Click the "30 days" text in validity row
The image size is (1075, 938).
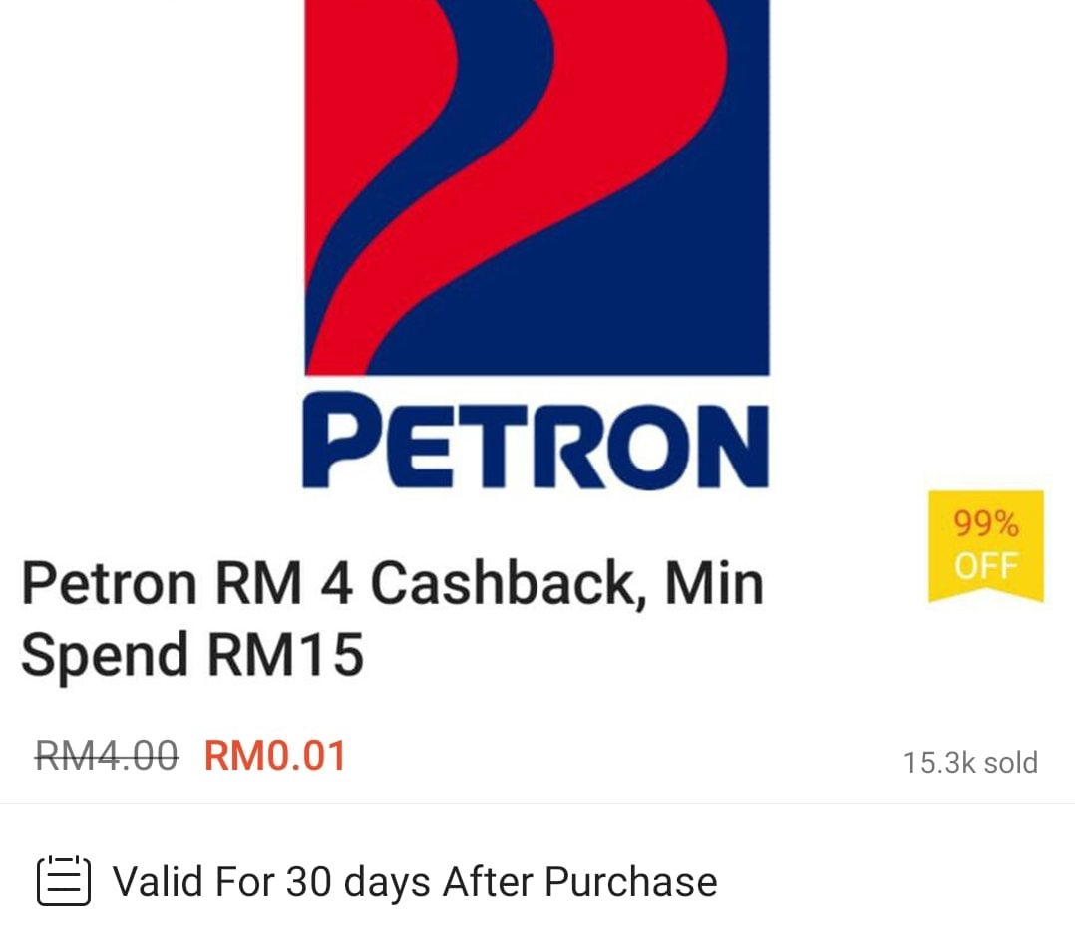[358, 882]
